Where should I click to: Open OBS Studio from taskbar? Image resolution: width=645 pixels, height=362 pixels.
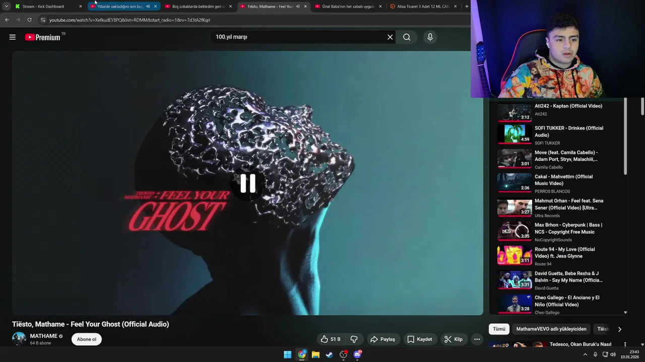pyautogui.click(x=344, y=354)
